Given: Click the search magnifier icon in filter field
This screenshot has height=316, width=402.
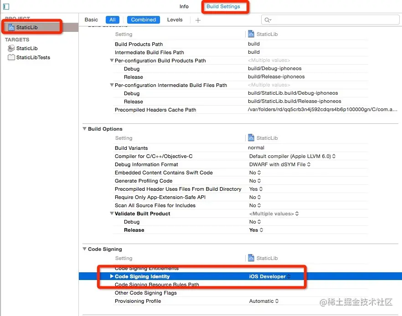Looking at the screenshot, I should [x=268, y=20].
